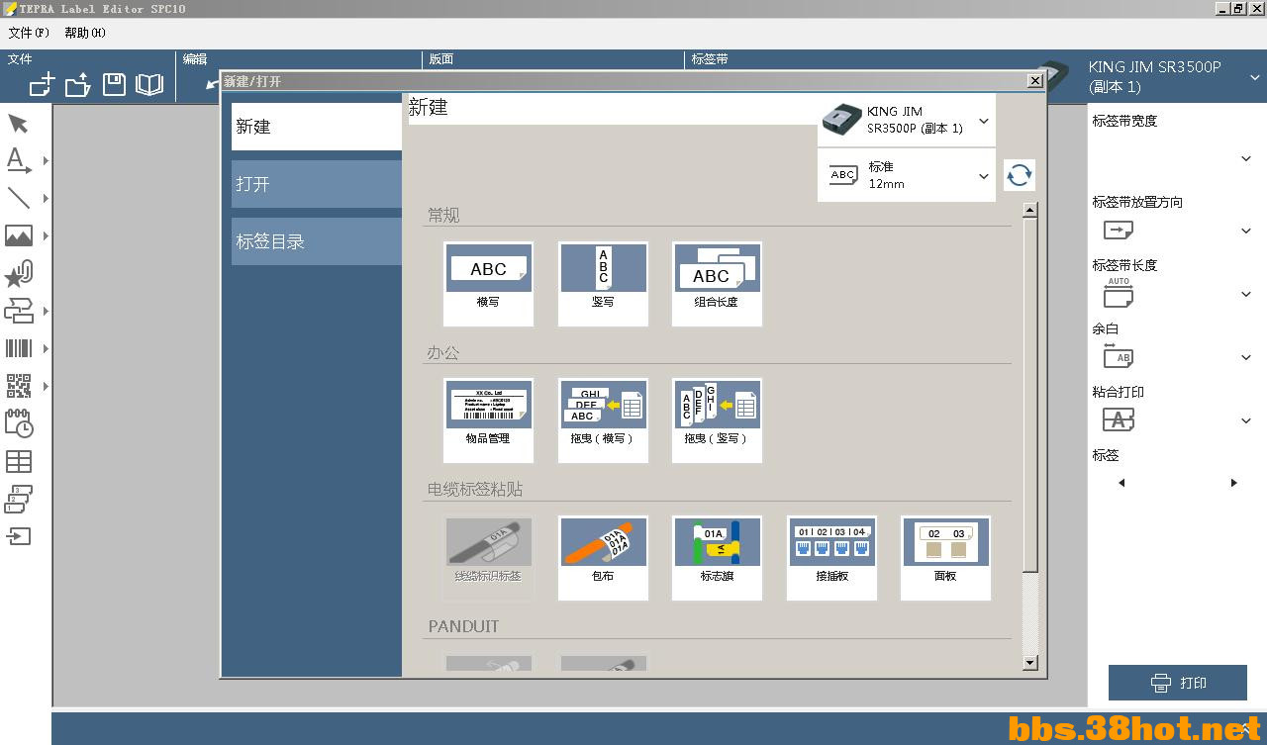Choose the 物品管理 template

[x=488, y=420]
